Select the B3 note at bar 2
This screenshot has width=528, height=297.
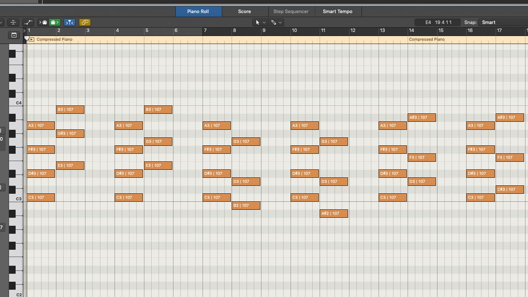[x=70, y=109]
